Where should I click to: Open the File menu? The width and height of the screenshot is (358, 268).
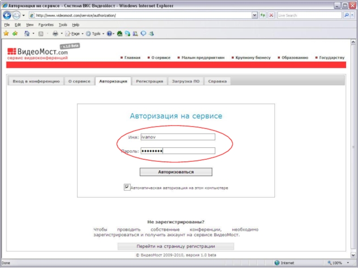7,25
